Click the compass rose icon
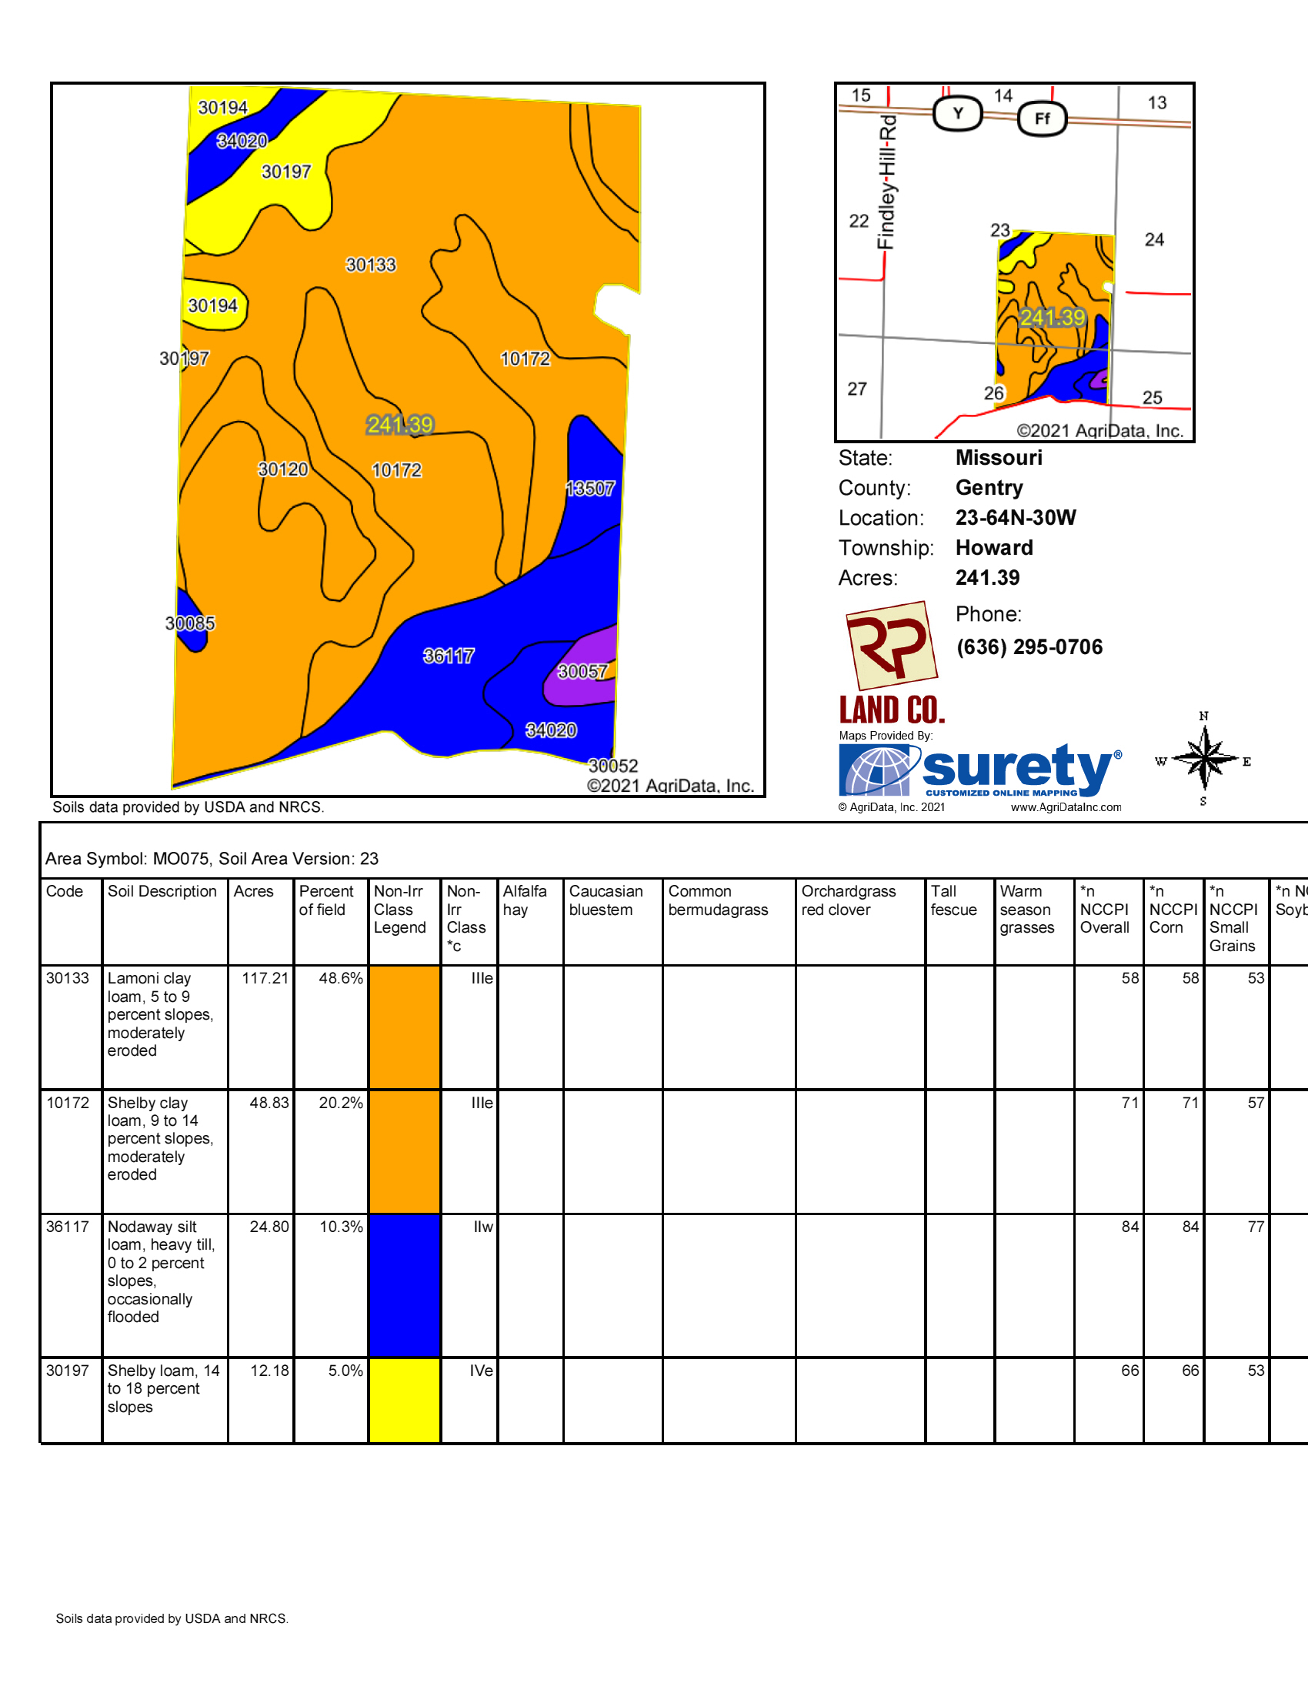The height and width of the screenshot is (1693, 1308). (x=1204, y=760)
